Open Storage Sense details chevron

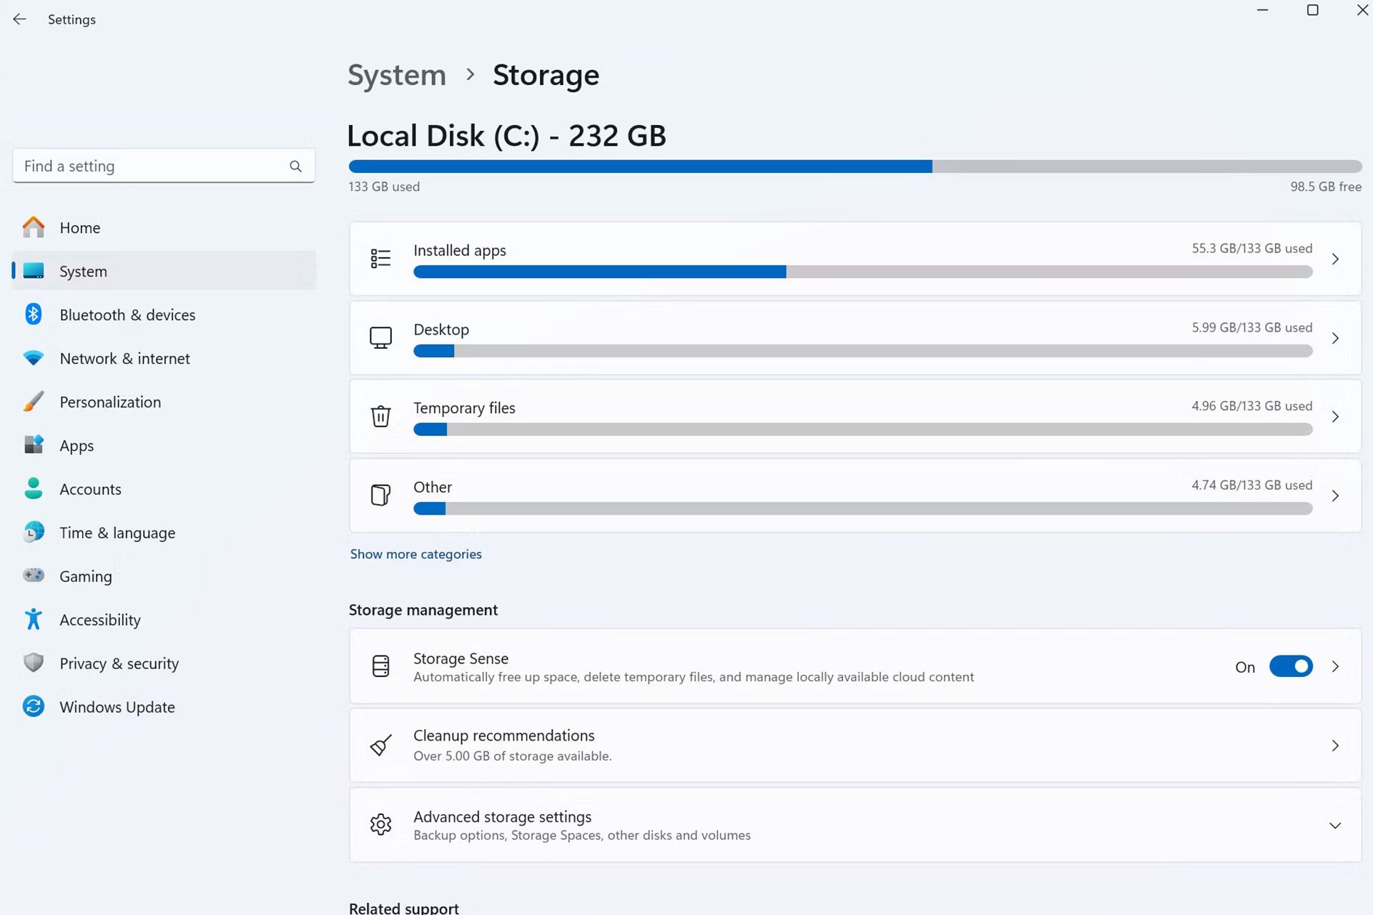click(x=1334, y=666)
